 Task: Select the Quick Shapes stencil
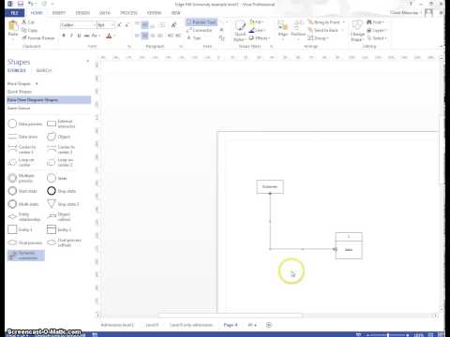pos(20,92)
